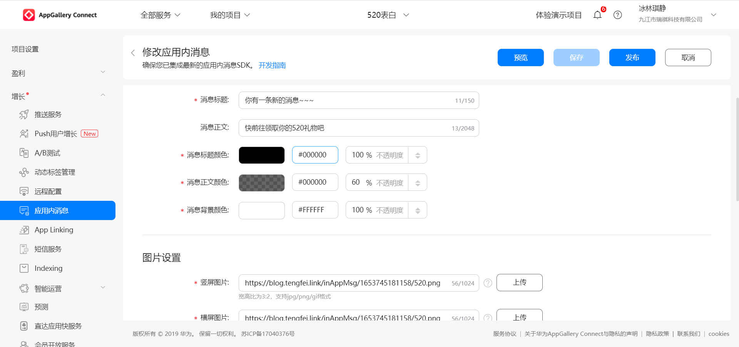The height and width of the screenshot is (347, 739).
Task: Focus the 竖屏图片 URL field
Action: point(359,283)
